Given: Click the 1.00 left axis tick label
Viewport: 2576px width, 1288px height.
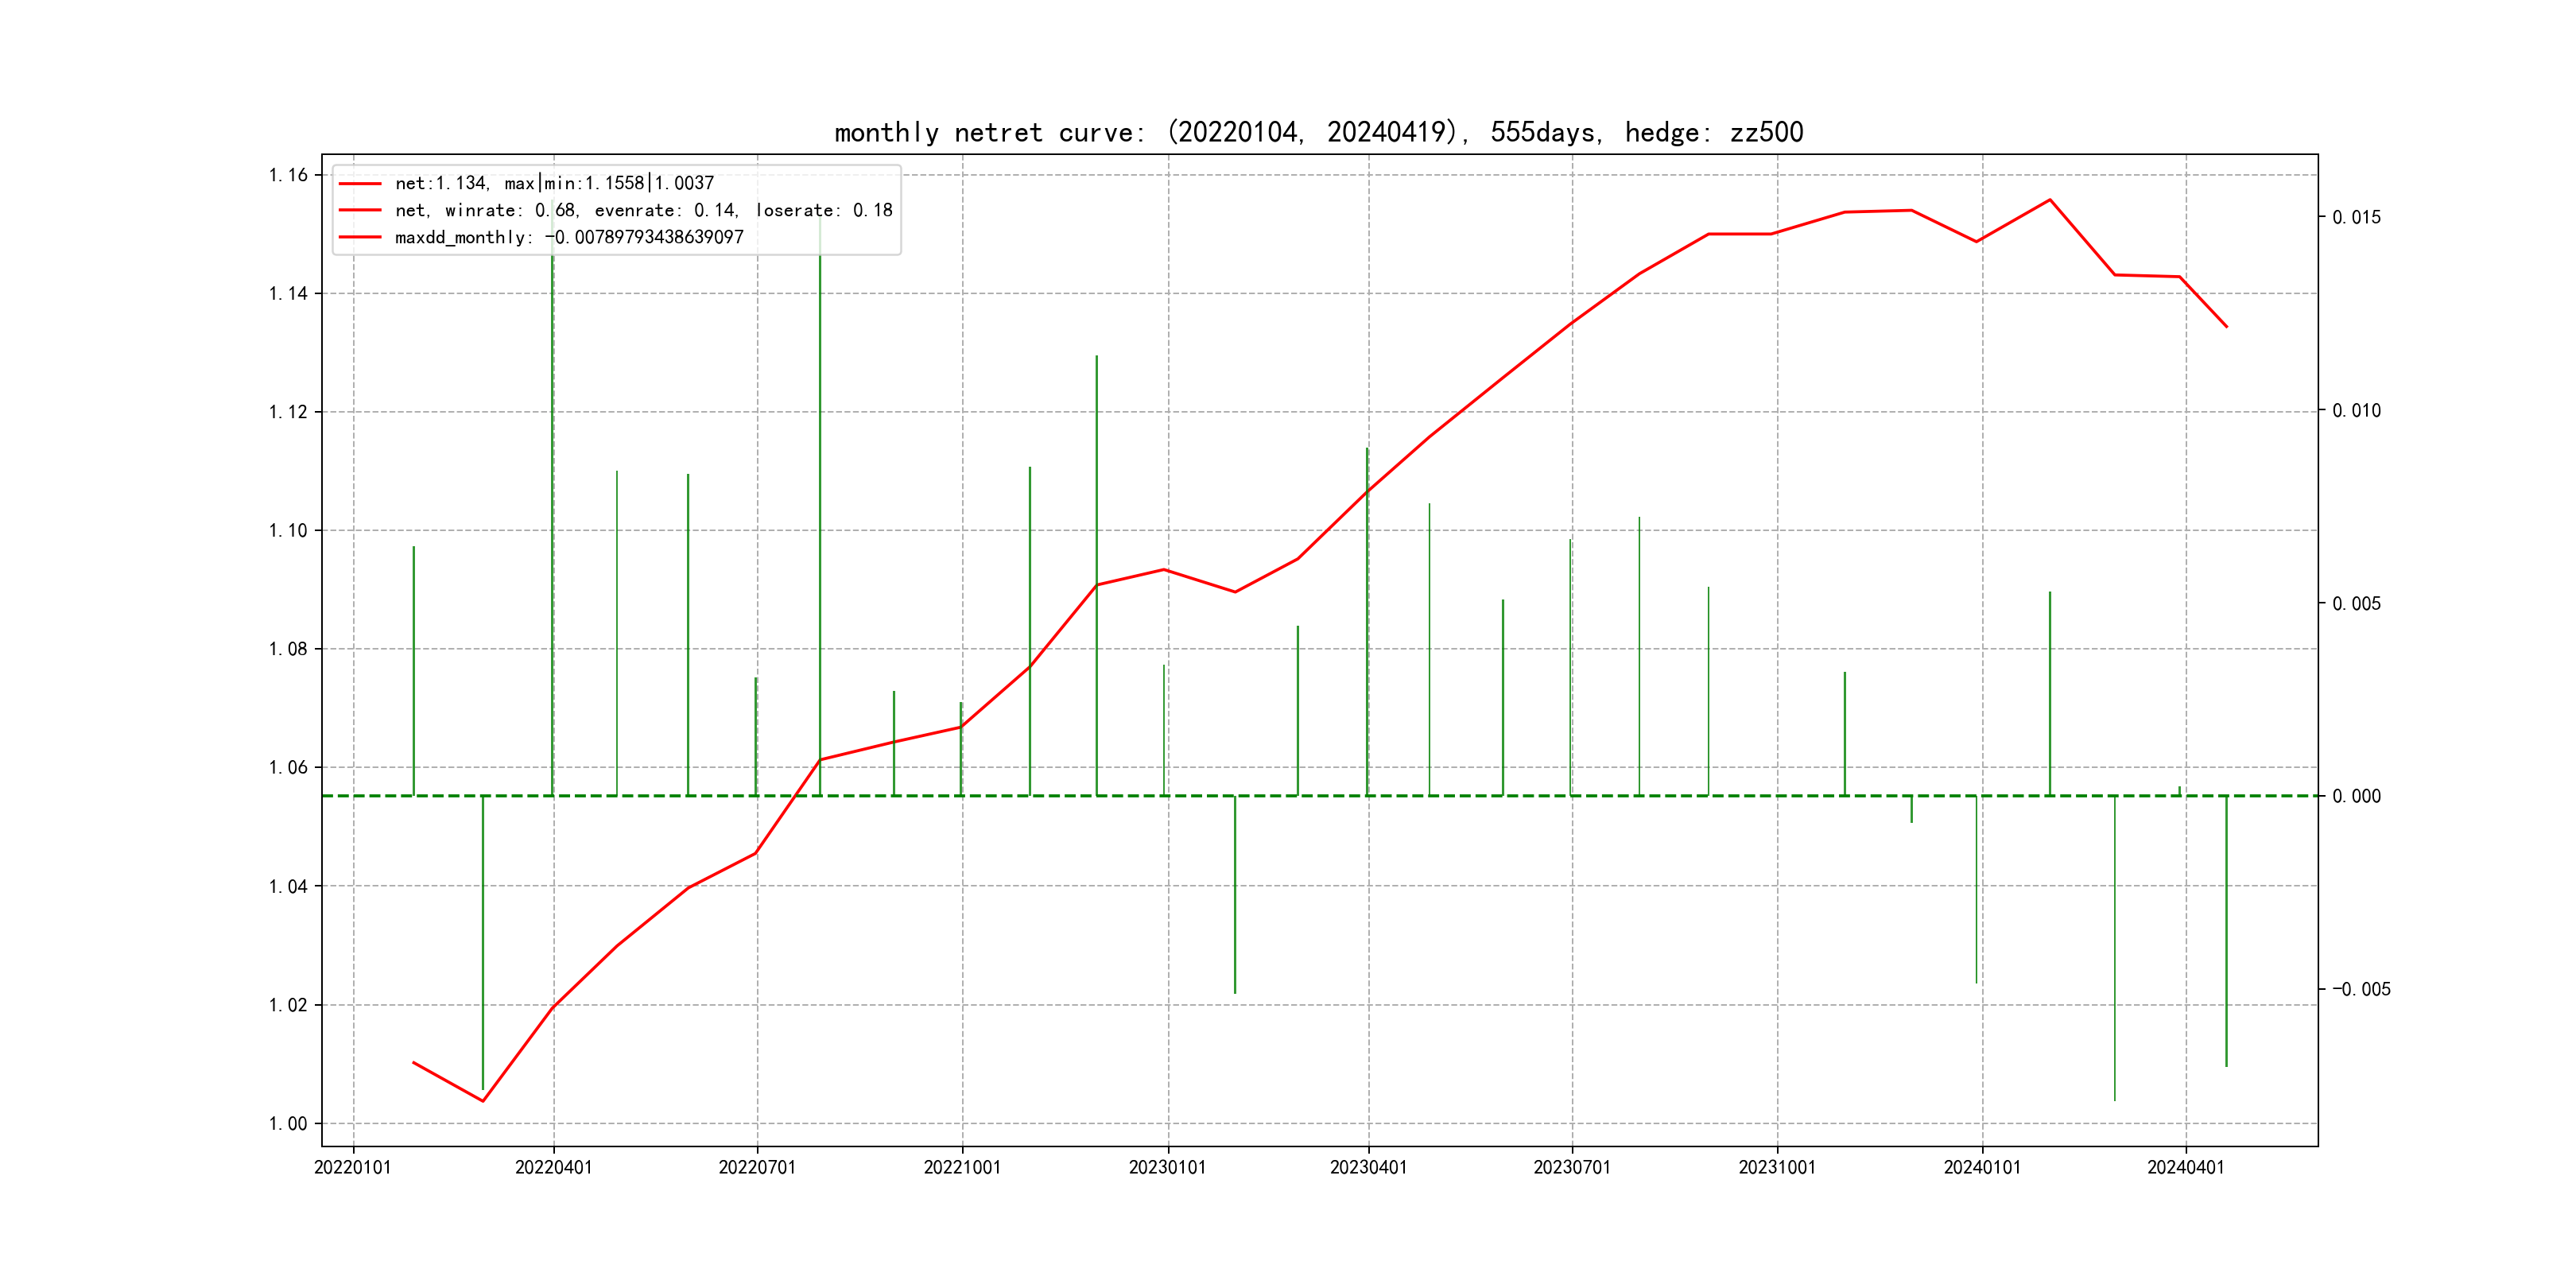Looking at the screenshot, I should coord(288,1123).
